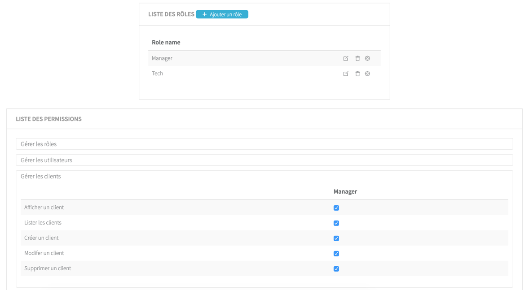The image size is (529, 290).
Task: Delete the Manager role
Action: (357, 58)
